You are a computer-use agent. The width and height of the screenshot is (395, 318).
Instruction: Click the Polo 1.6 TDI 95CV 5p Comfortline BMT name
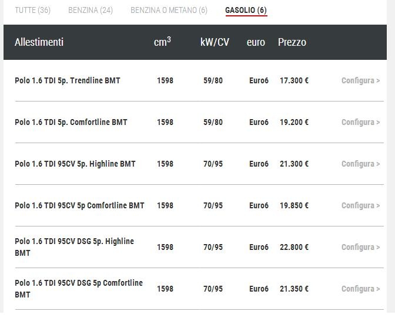coord(79,205)
